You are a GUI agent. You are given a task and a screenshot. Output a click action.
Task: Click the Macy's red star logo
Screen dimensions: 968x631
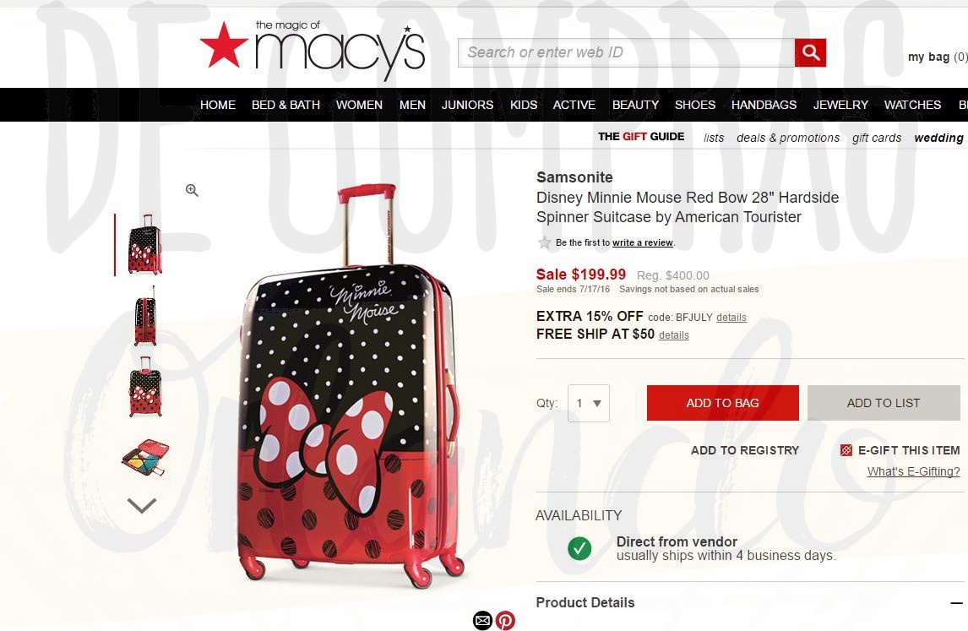224,45
